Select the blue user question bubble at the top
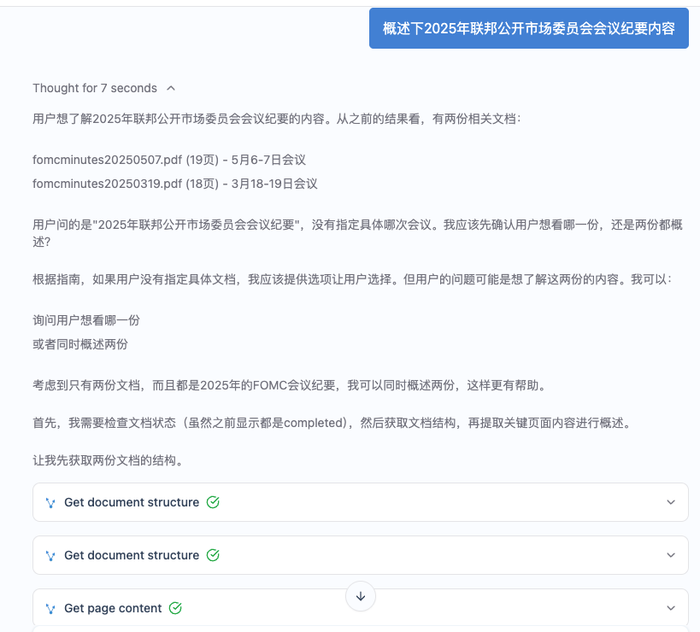 [x=527, y=28]
